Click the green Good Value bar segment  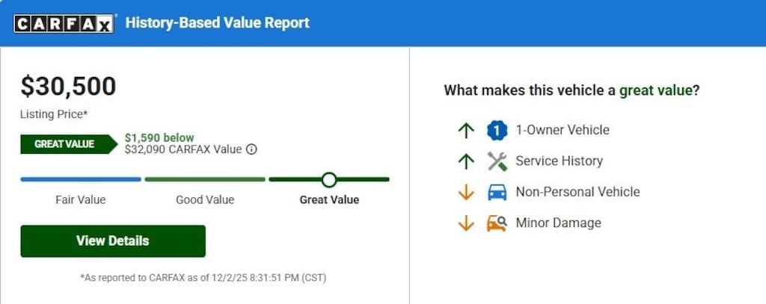(205, 179)
